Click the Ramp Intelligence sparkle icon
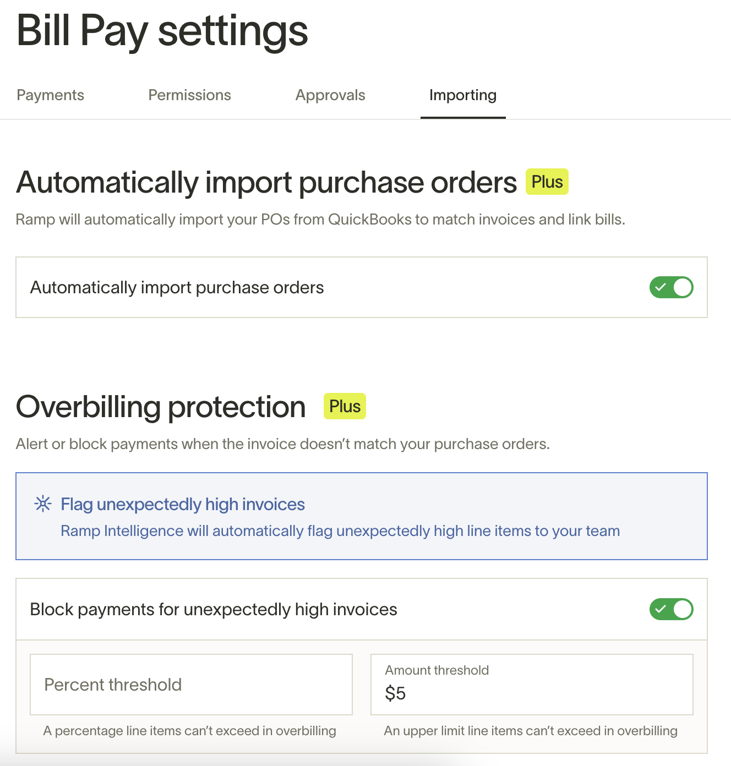 pyautogui.click(x=43, y=504)
